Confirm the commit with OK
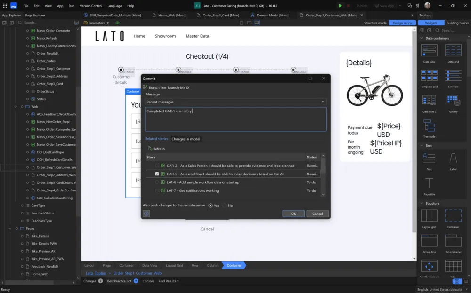Viewport: 471px width, 293px height. [x=293, y=214]
